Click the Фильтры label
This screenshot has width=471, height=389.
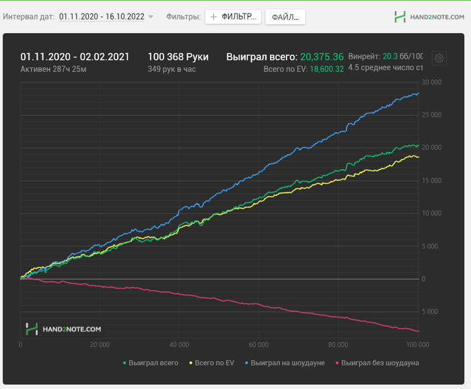tap(184, 17)
